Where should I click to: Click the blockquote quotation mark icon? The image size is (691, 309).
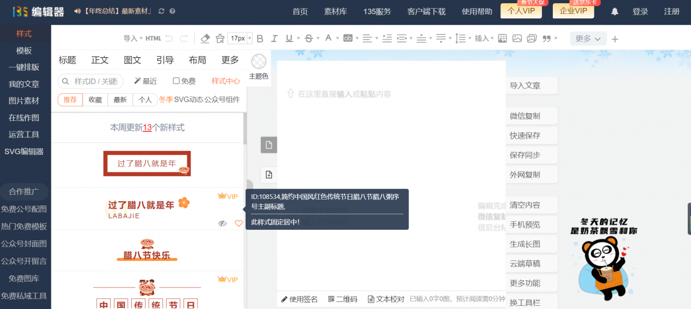(x=547, y=38)
